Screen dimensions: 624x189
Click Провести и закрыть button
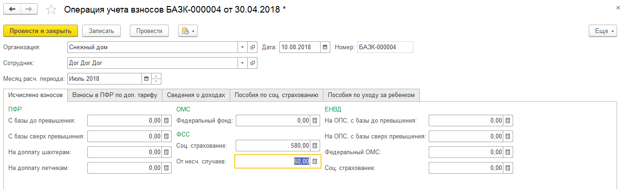[x=40, y=31]
